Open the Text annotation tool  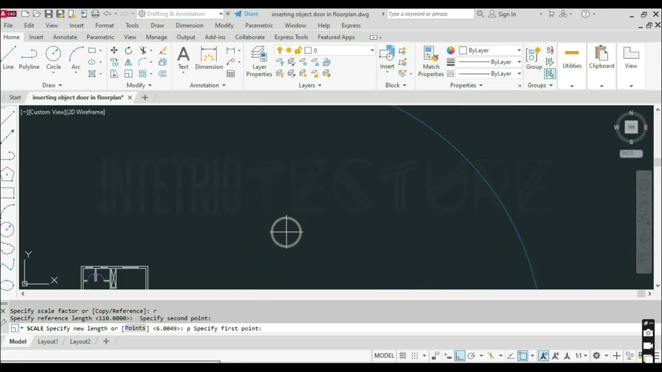[x=183, y=57]
